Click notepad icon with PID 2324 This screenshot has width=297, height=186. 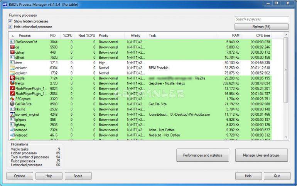12,130
